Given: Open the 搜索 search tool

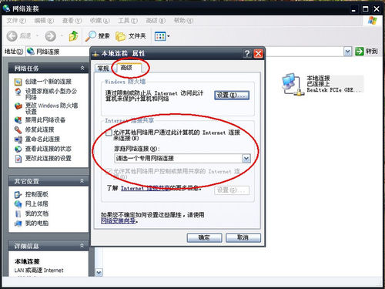Looking at the screenshot, I should click(98, 36).
